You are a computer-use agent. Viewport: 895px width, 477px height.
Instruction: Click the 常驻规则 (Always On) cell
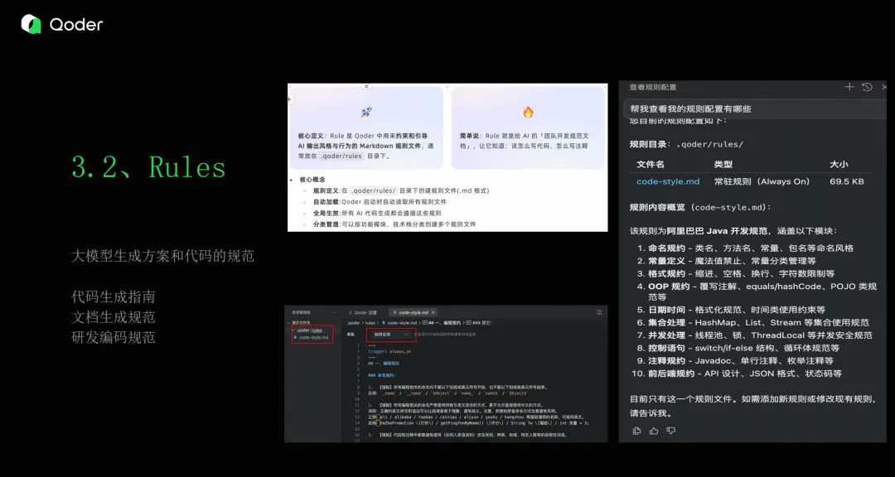coord(762,181)
